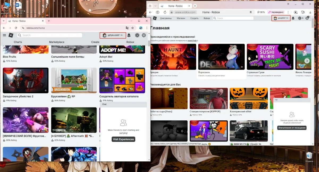Click Blox Fruits game title
This screenshot has height=172, width=319.
pyautogui.click(x=9, y=57)
